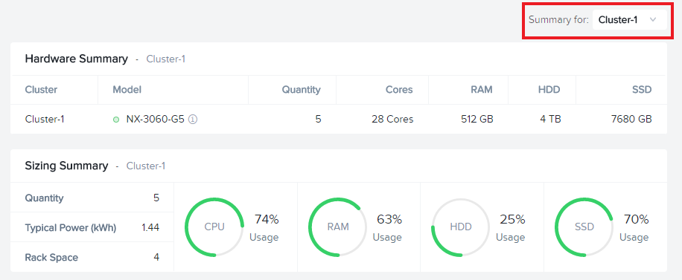Click the SSD usage gauge
This screenshot has height=280, width=682.
pos(584,227)
